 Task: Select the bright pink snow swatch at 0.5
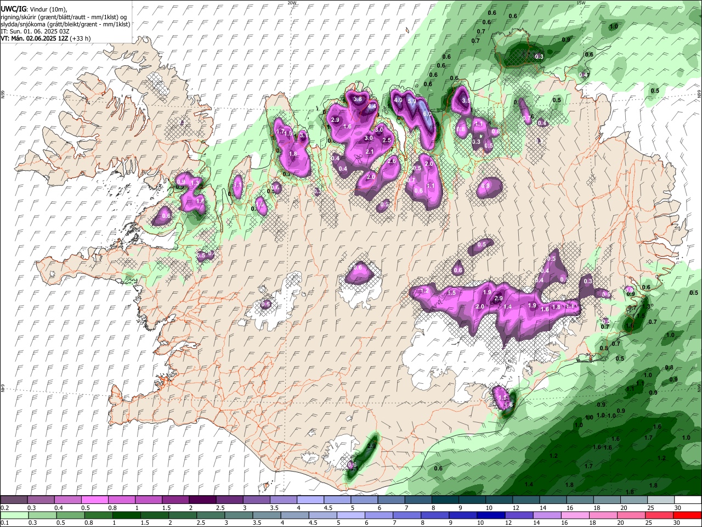pyautogui.click(x=94, y=500)
